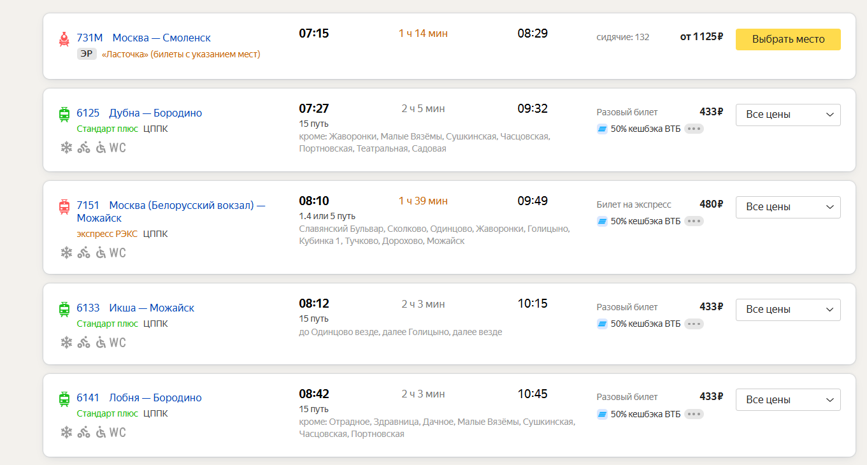Screen dimensions: 867x465
Task: Open 'Все цены' dropdown for train 6125
Action: tap(788, 115)
